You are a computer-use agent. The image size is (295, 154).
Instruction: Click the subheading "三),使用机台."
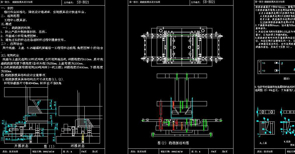pos(11,55)
